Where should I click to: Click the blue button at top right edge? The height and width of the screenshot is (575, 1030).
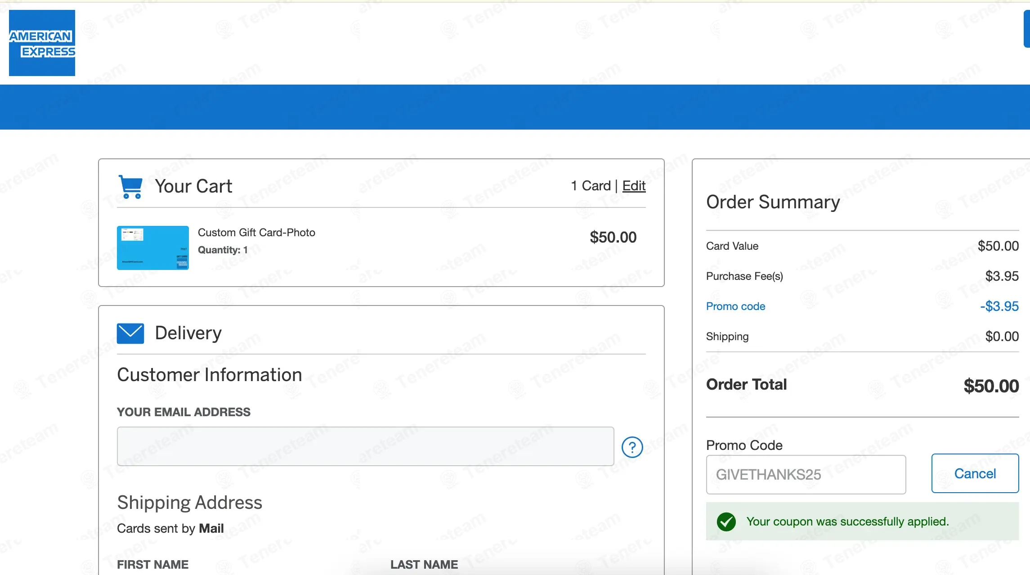pyautogui.click(x=1026, y=29)
